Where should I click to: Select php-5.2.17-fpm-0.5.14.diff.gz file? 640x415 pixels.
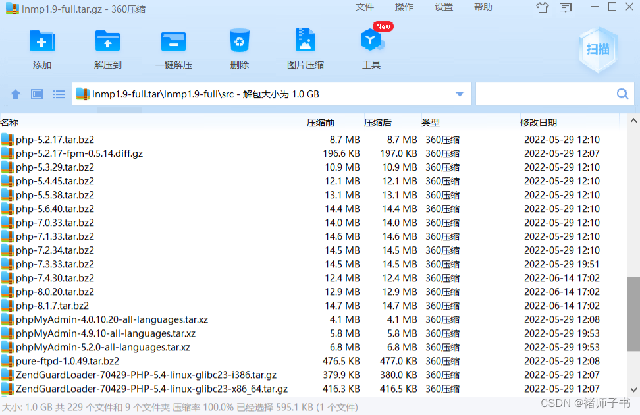(x=79, y=153)
